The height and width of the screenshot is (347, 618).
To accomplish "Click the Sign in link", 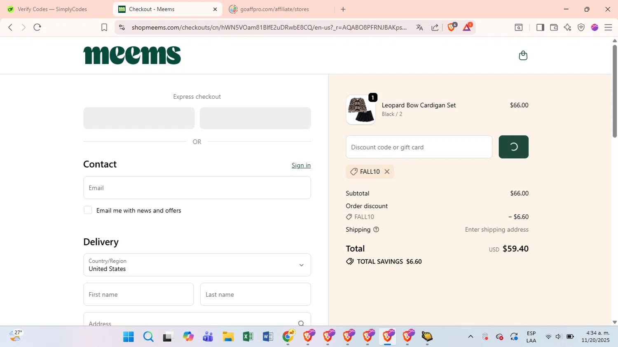I will coord(301,165).
